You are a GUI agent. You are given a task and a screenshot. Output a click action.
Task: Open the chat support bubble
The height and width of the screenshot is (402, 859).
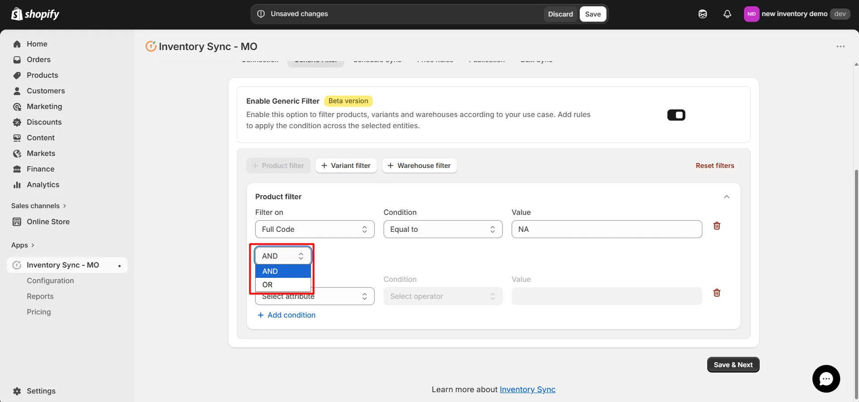pyautogui.click(x=826, y=378)
